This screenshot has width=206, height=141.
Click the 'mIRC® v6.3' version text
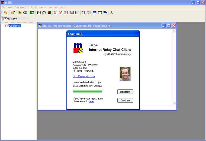coord(79,62)
